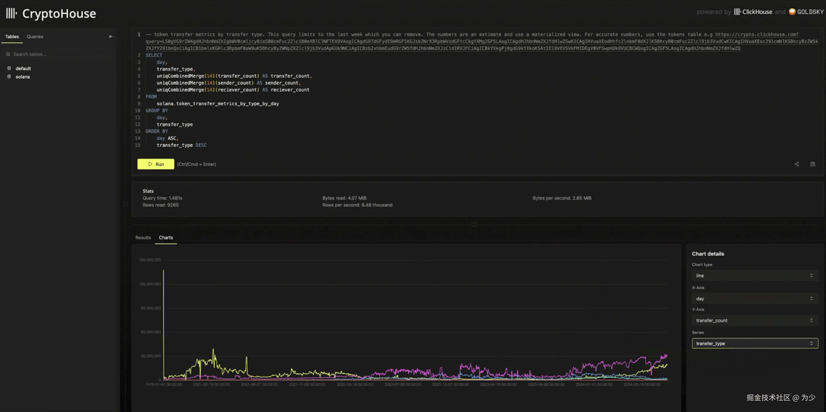The height and width of the screenshot is (412, 826).
Task: Click the save query icon
Action: point(813,164)
